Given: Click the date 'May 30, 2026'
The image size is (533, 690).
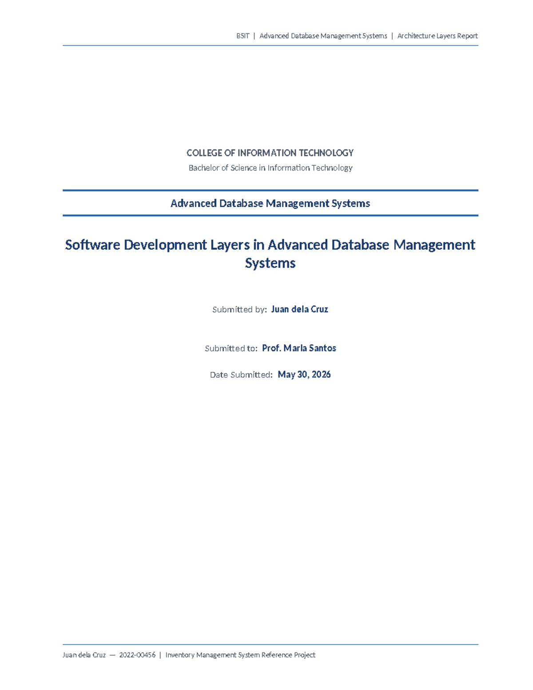Looking at the screenshot, I should pyautogui.click(x=304, y=375).
